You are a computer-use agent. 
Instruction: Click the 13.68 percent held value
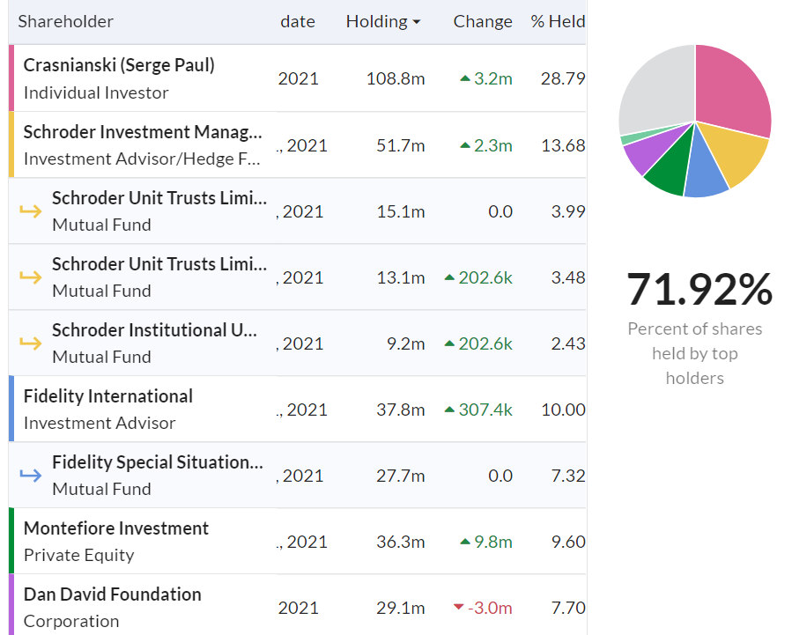point(563,146)
